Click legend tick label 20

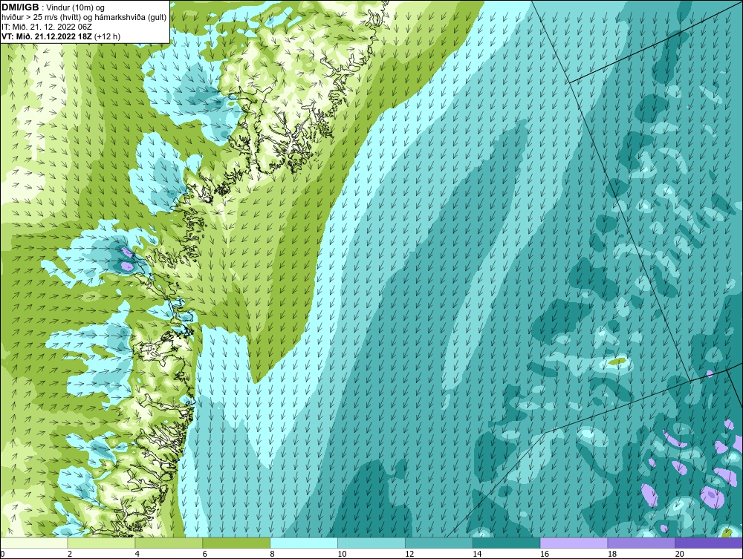tap(680, 554)
